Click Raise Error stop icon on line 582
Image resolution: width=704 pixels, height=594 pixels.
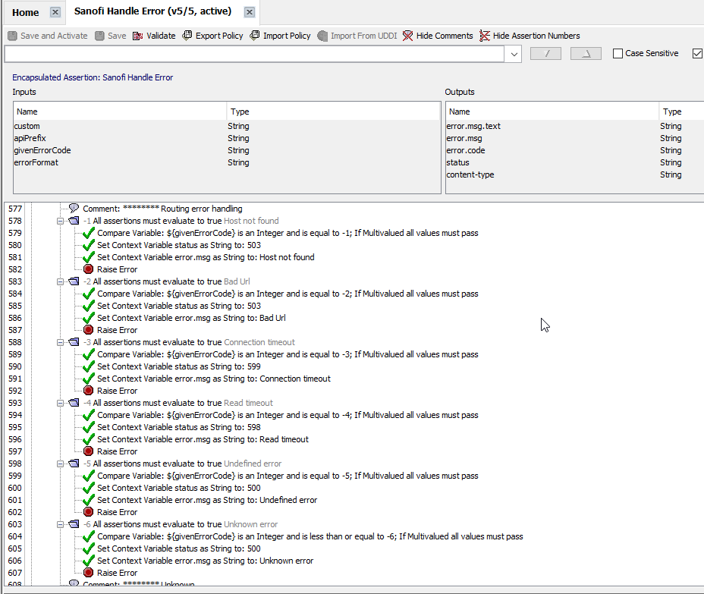tap(89, 269)
